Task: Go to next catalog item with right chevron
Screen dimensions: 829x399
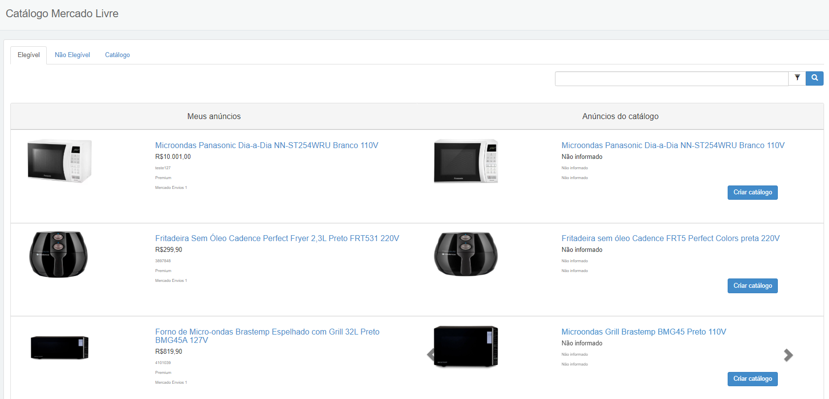Action: [788, 355]
